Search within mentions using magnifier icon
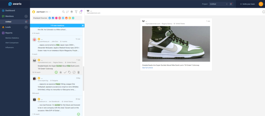The height and width of the screenshot is (116, 265). (x=63, y=12)
